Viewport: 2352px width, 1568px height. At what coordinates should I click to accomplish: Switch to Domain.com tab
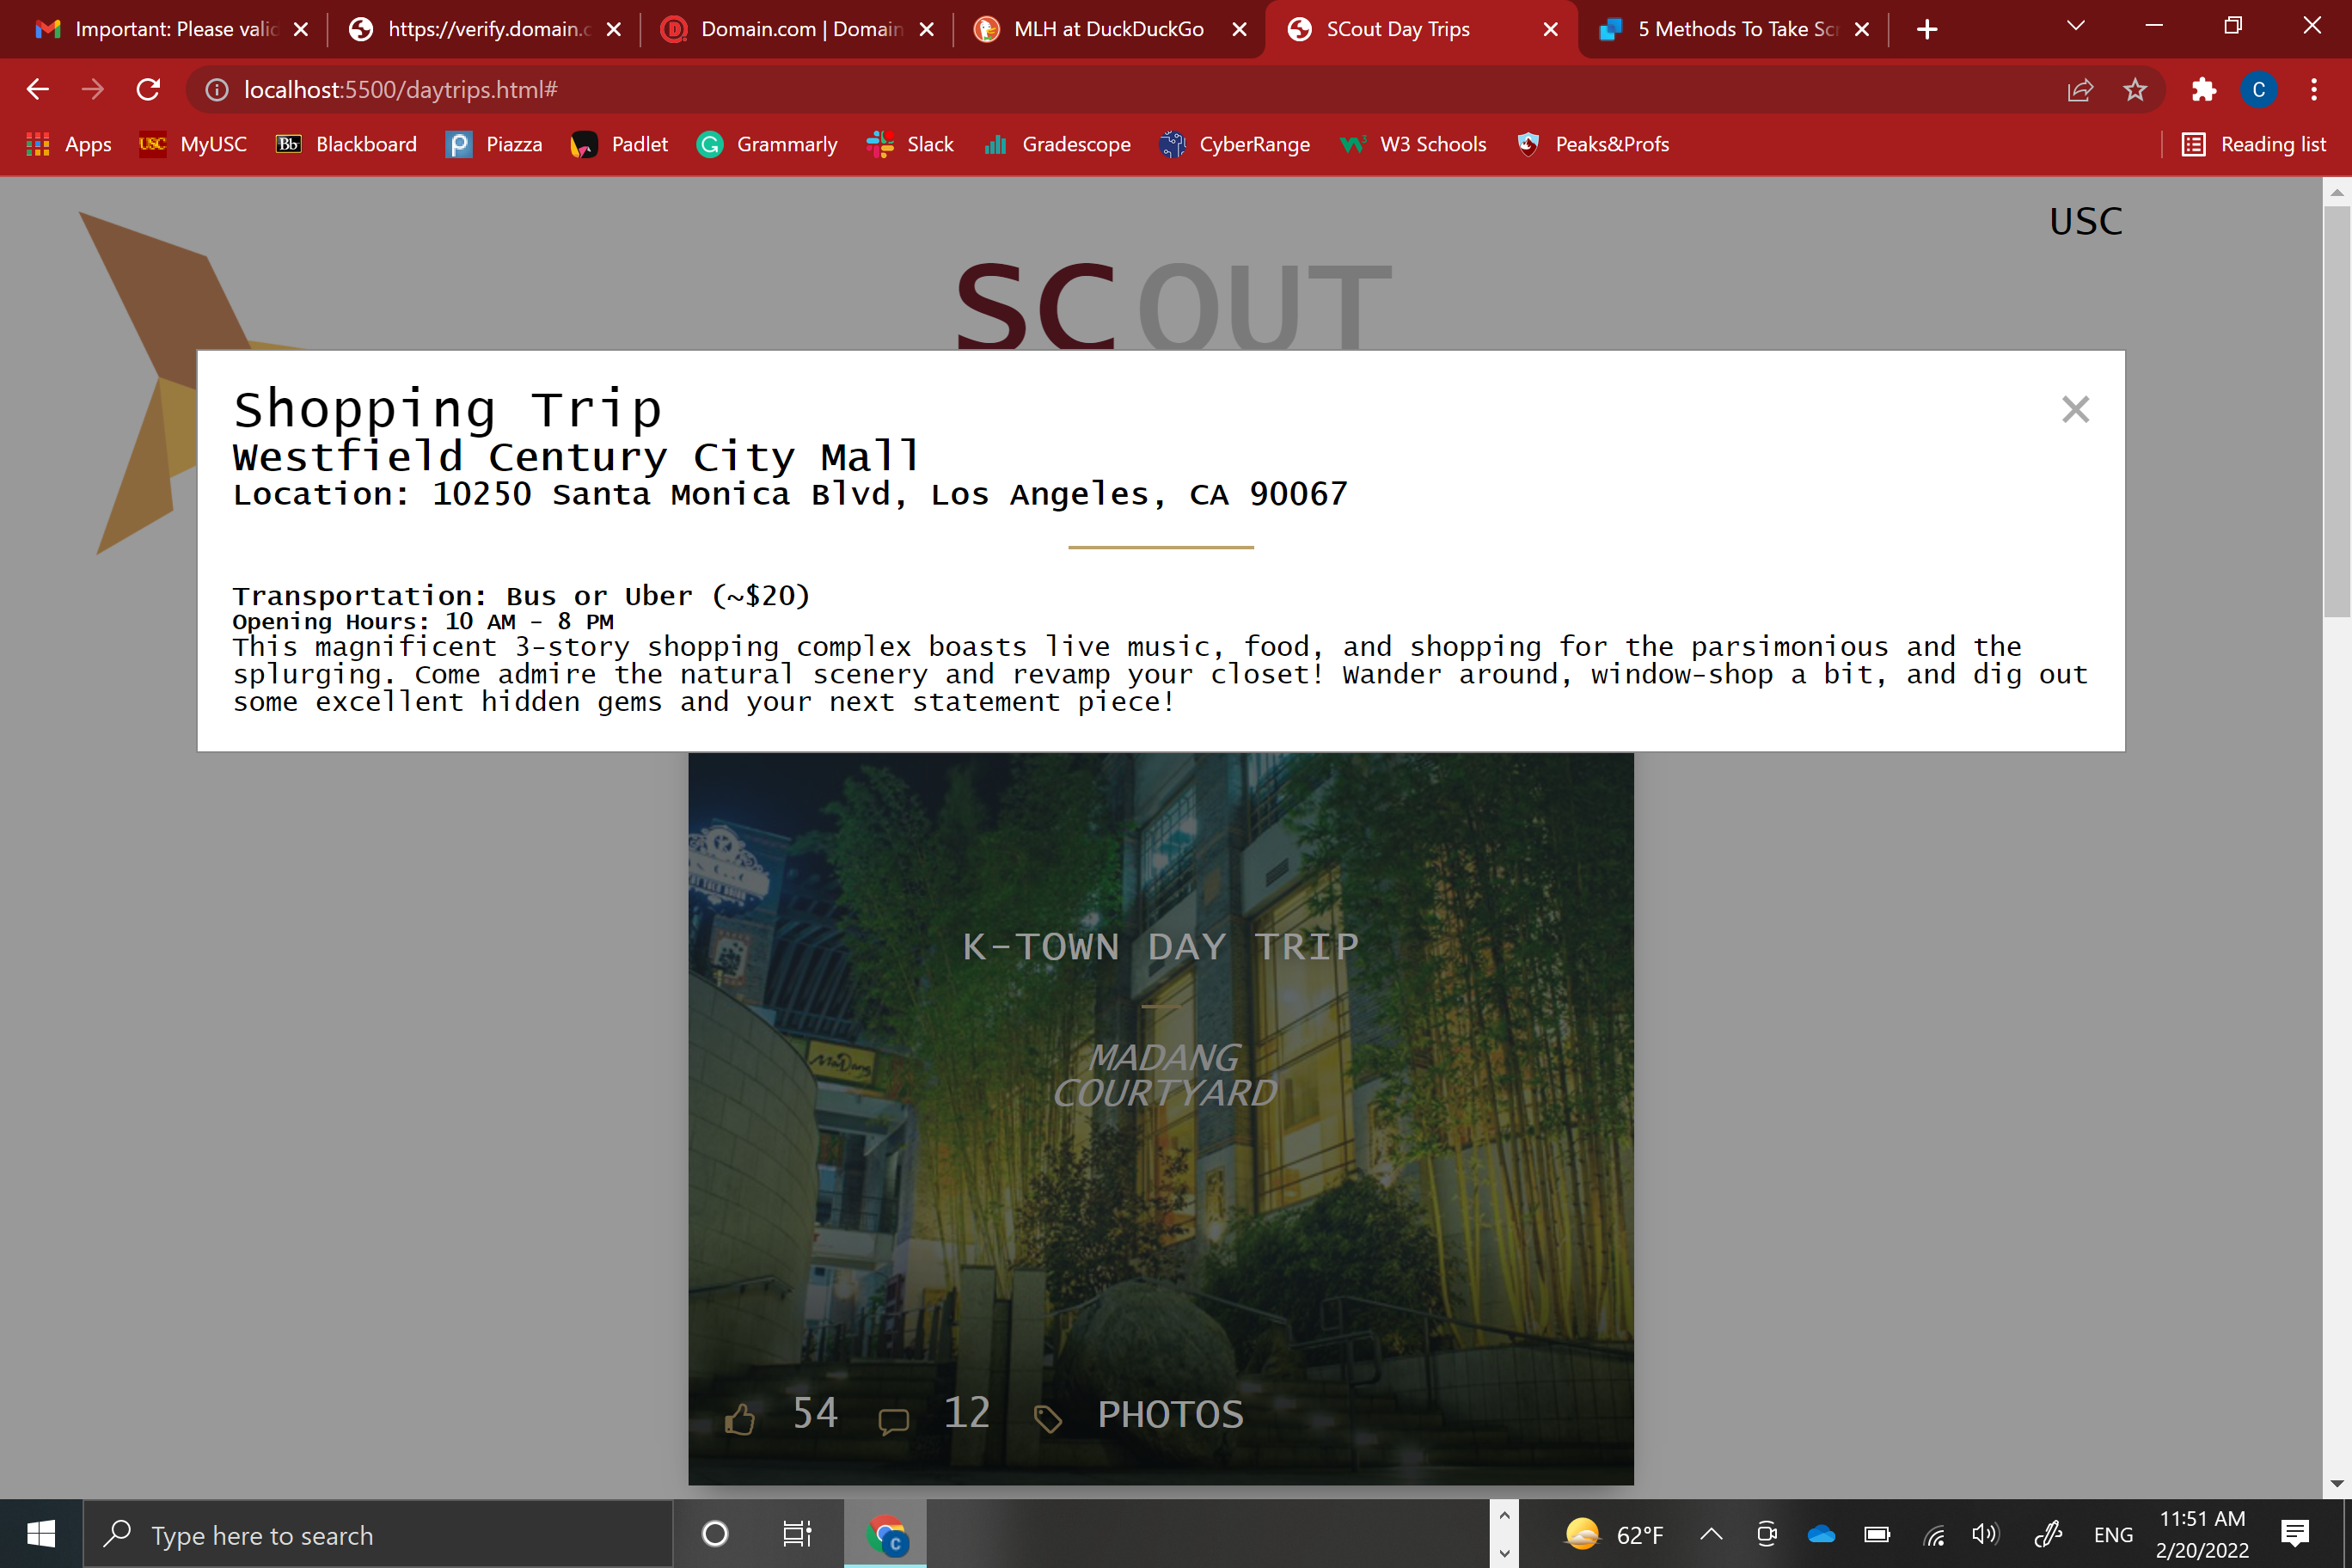[800, 29]
